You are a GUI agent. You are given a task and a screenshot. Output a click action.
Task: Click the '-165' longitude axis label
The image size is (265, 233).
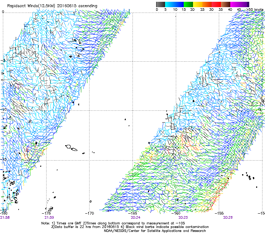(133, 213)
